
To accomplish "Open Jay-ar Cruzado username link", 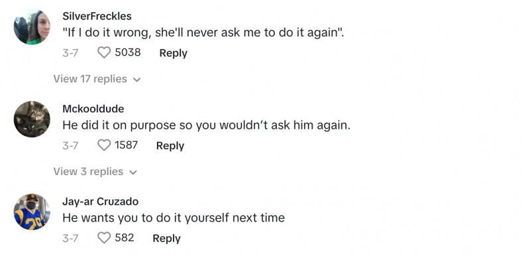I will click(x=101, y=202).
